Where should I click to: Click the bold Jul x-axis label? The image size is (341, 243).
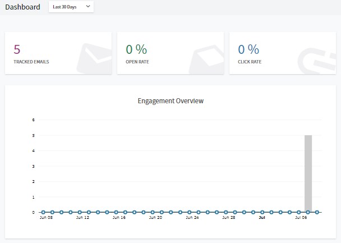coord(262,217)
